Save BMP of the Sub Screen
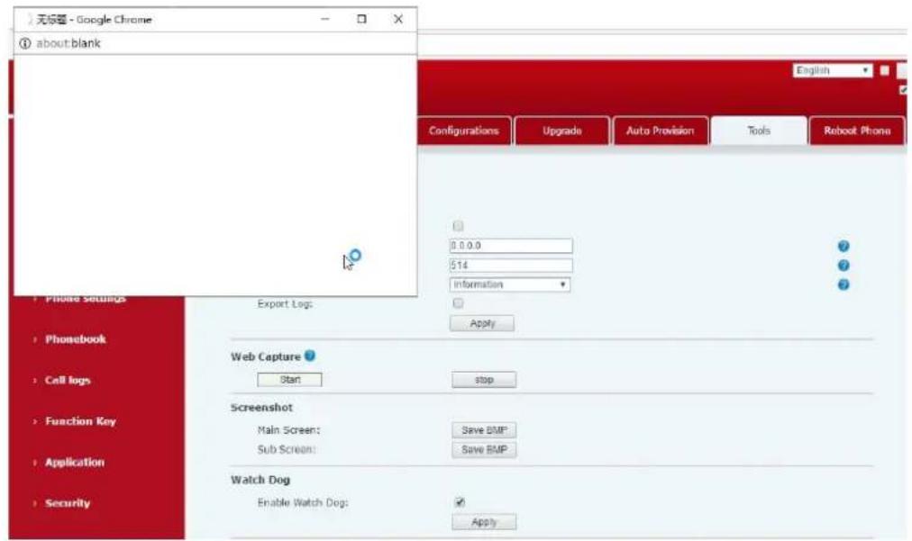This screenshot has height=541, width=912. point(484,449)
